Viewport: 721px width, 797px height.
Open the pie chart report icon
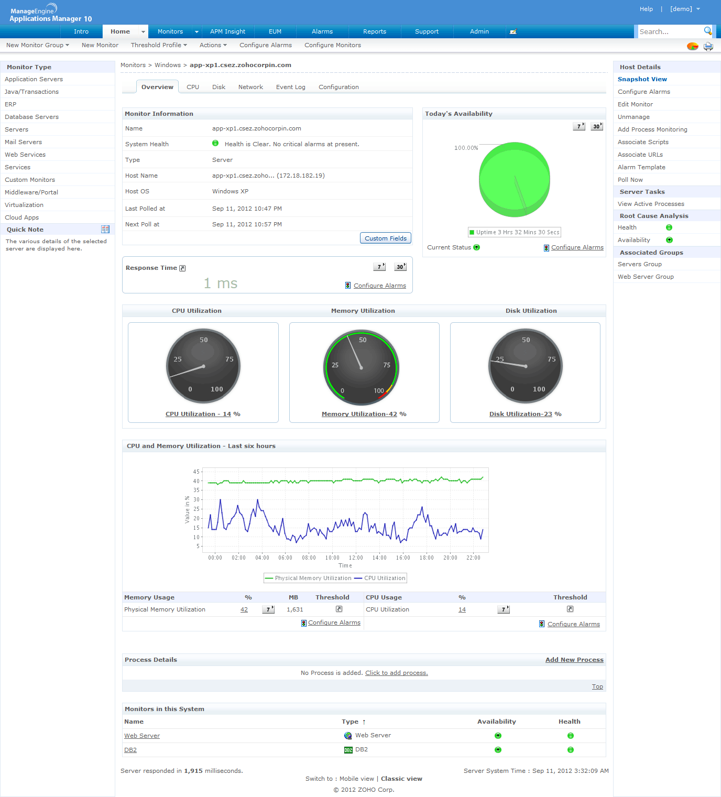click(692, 46)
